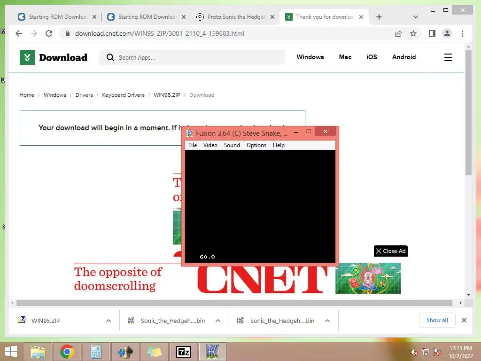
Task: Close the downloads bar
Action: (x=464, y=320)
